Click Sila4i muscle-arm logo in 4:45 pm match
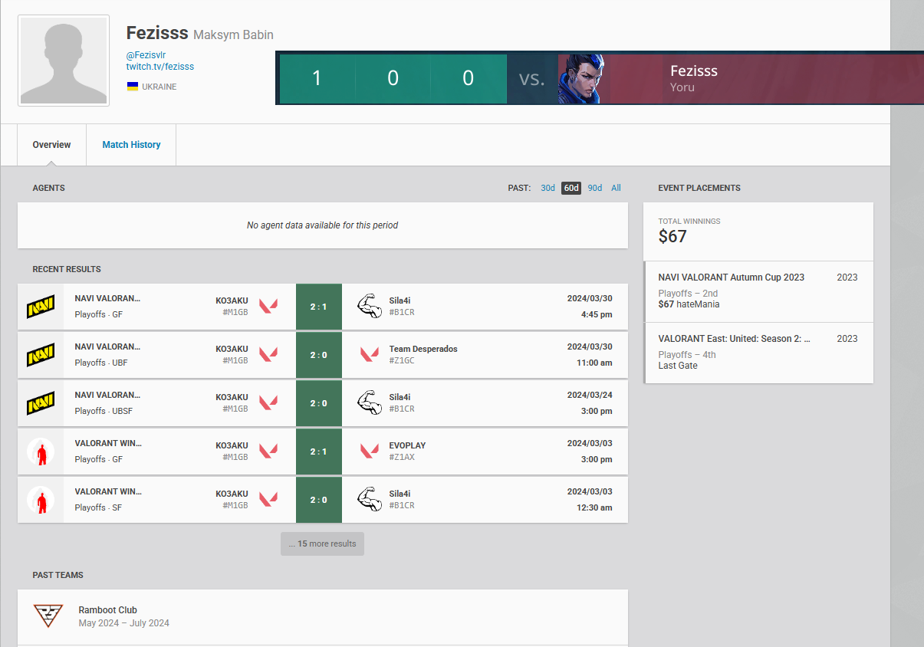 click(x=370, y=307)
